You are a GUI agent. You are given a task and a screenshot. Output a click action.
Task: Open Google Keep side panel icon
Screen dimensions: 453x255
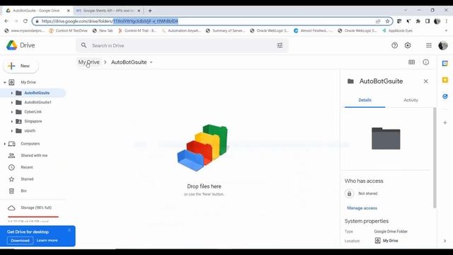445,80
